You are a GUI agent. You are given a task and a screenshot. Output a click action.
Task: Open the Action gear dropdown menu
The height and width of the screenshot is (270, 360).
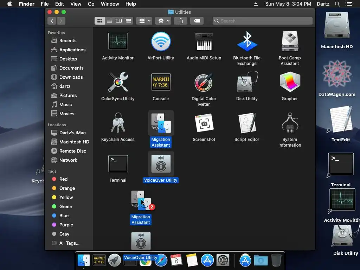point(163,21)
